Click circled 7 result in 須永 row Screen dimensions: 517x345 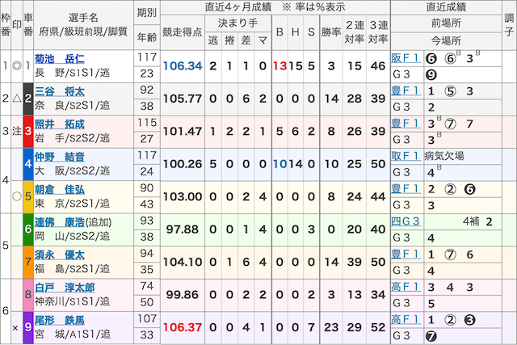coord(451,255)
